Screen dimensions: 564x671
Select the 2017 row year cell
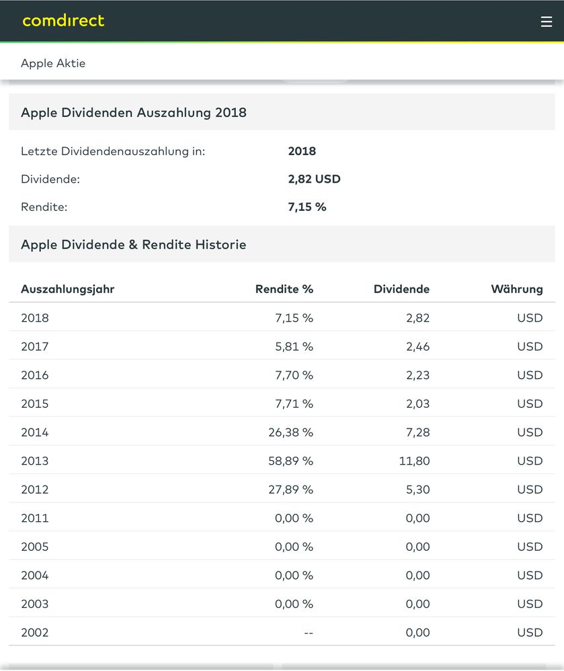coord(35,347)
